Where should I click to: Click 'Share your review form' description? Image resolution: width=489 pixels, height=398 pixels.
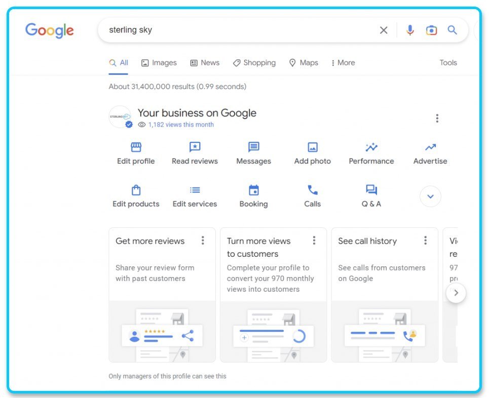point(155,273)
